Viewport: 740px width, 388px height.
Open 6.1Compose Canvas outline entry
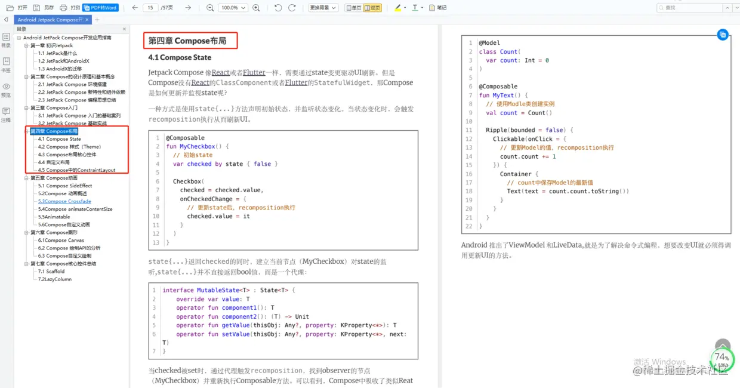point(61,240)
